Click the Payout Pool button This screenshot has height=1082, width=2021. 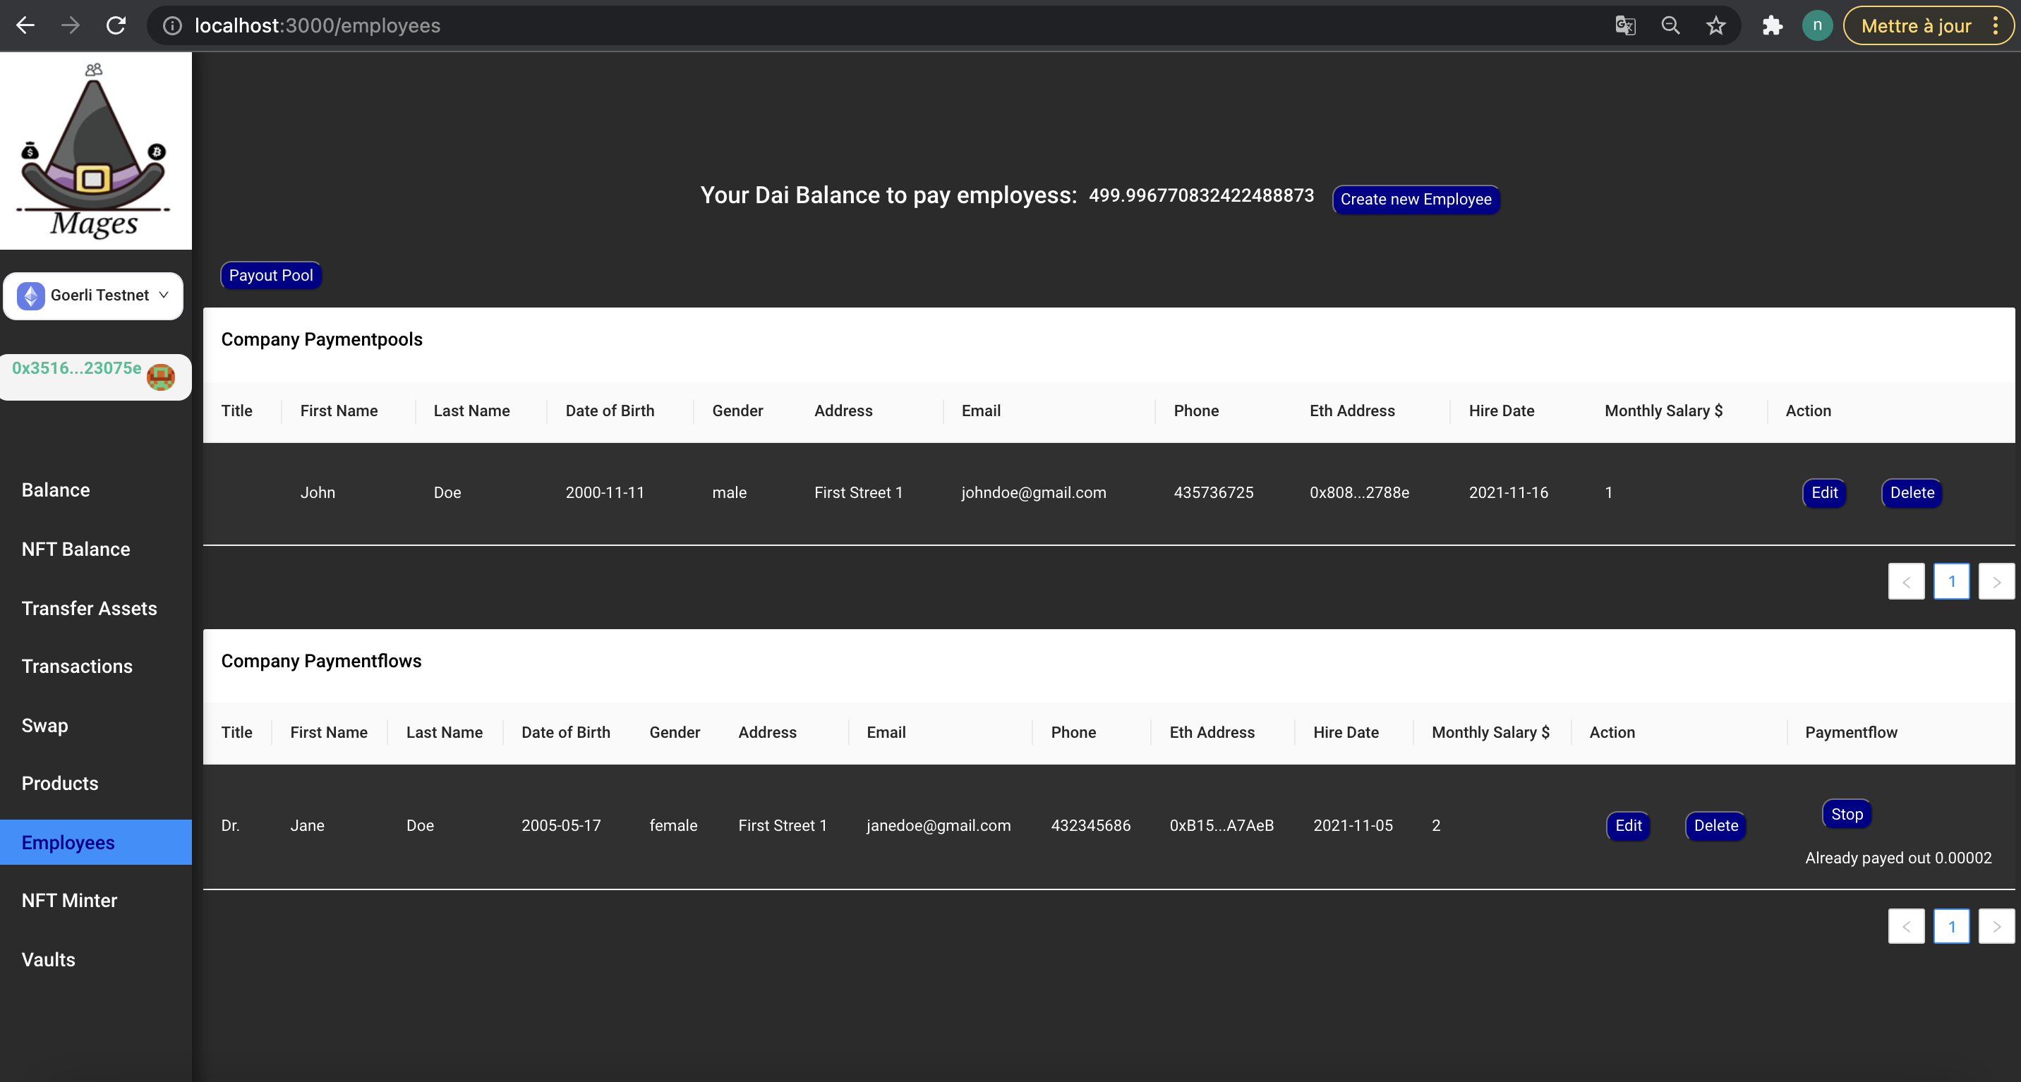point(271,275)
